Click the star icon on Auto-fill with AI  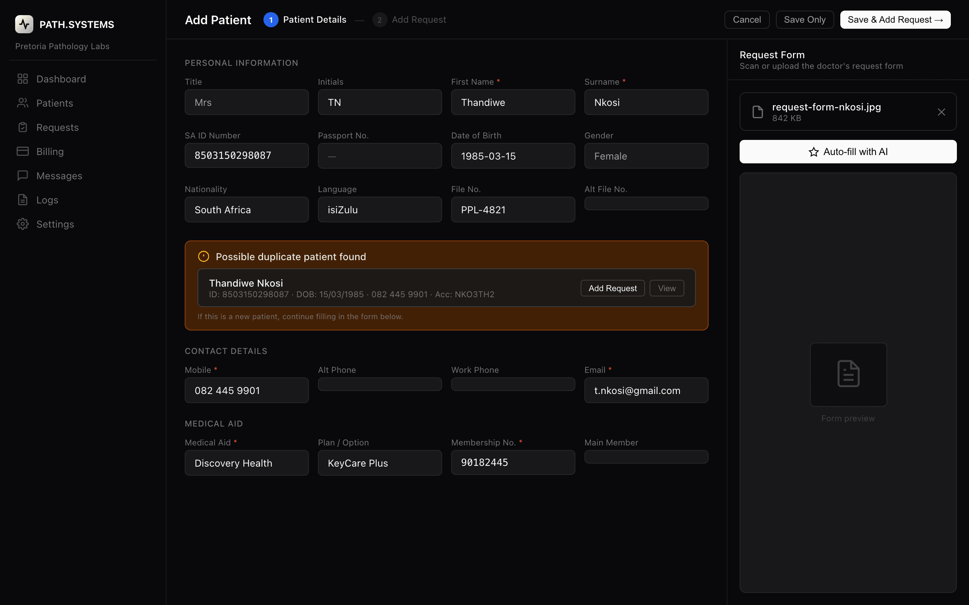pyautogui.click(x=814, y=152)
